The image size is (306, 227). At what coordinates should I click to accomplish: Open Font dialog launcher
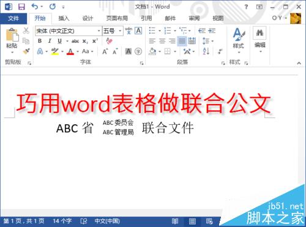[x=142, y=63]
